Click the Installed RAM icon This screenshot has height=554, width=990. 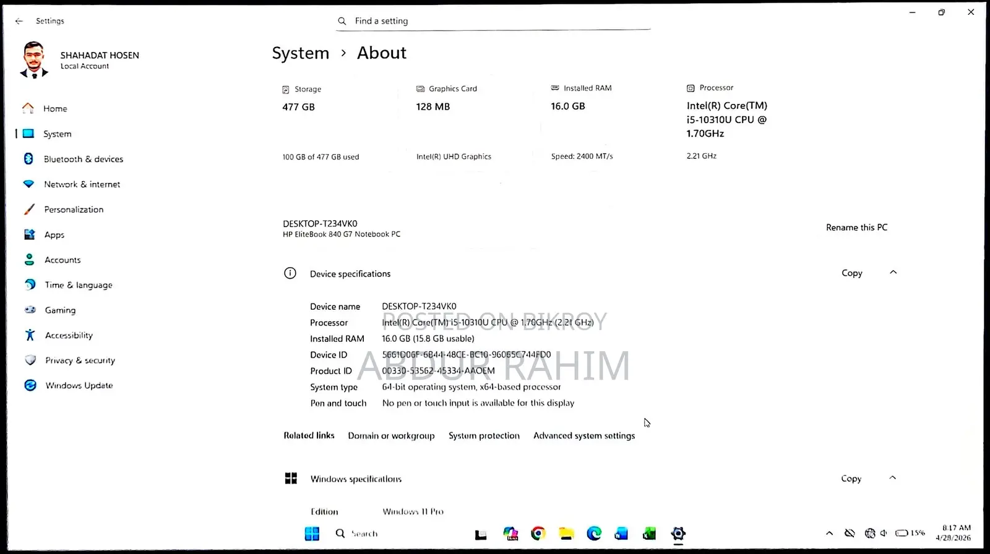tap(555, 88)
